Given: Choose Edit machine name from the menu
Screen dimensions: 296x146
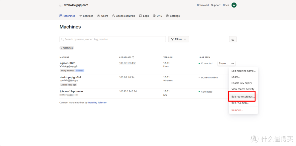Looking at the screenshot, I should [243, 71].
